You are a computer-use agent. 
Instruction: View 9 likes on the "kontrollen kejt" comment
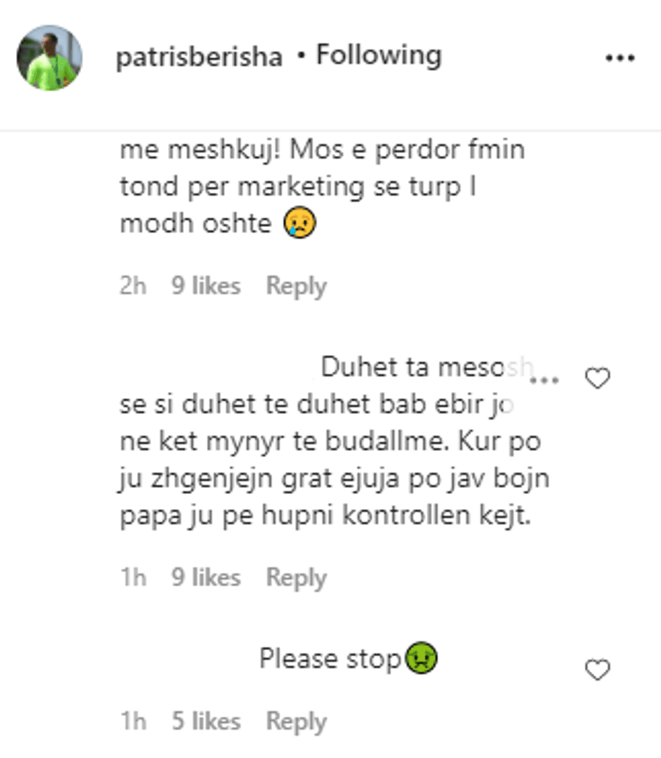point(206,578)
